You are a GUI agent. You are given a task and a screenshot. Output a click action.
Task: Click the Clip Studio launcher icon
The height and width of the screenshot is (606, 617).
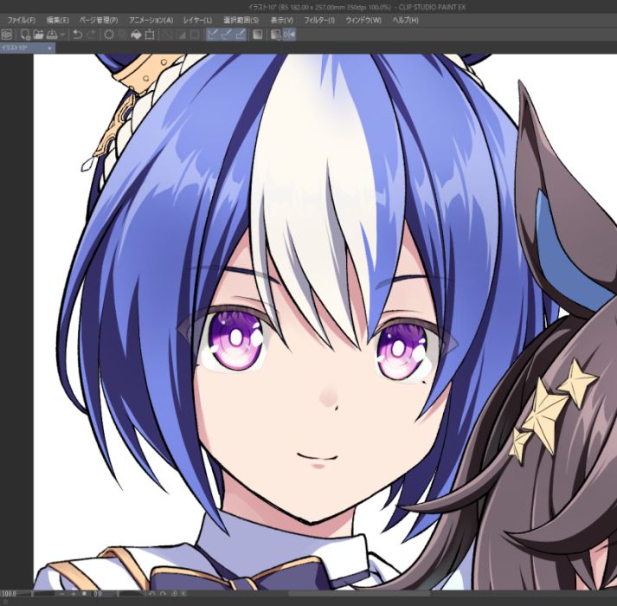[x=7, y=35]
